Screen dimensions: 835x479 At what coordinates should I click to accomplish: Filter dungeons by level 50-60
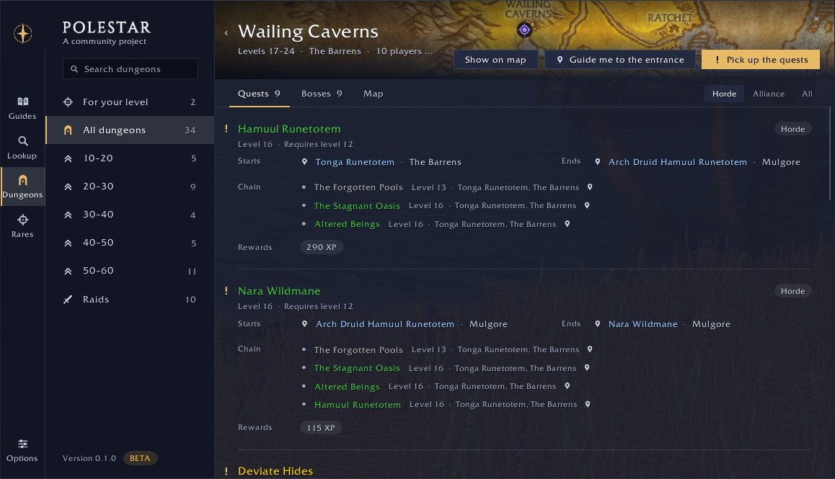[x=130, y=272]
